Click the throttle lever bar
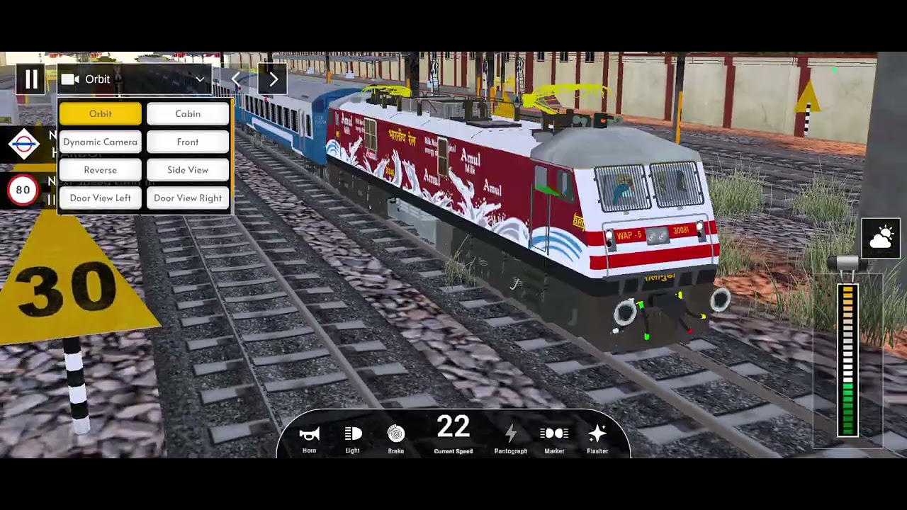 pos(847,361)
